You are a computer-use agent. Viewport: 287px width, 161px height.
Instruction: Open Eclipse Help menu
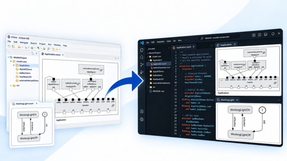65,45
